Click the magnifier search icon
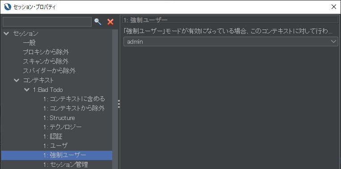341x169 pixels. pyautogui.click(x=98, y=22)
